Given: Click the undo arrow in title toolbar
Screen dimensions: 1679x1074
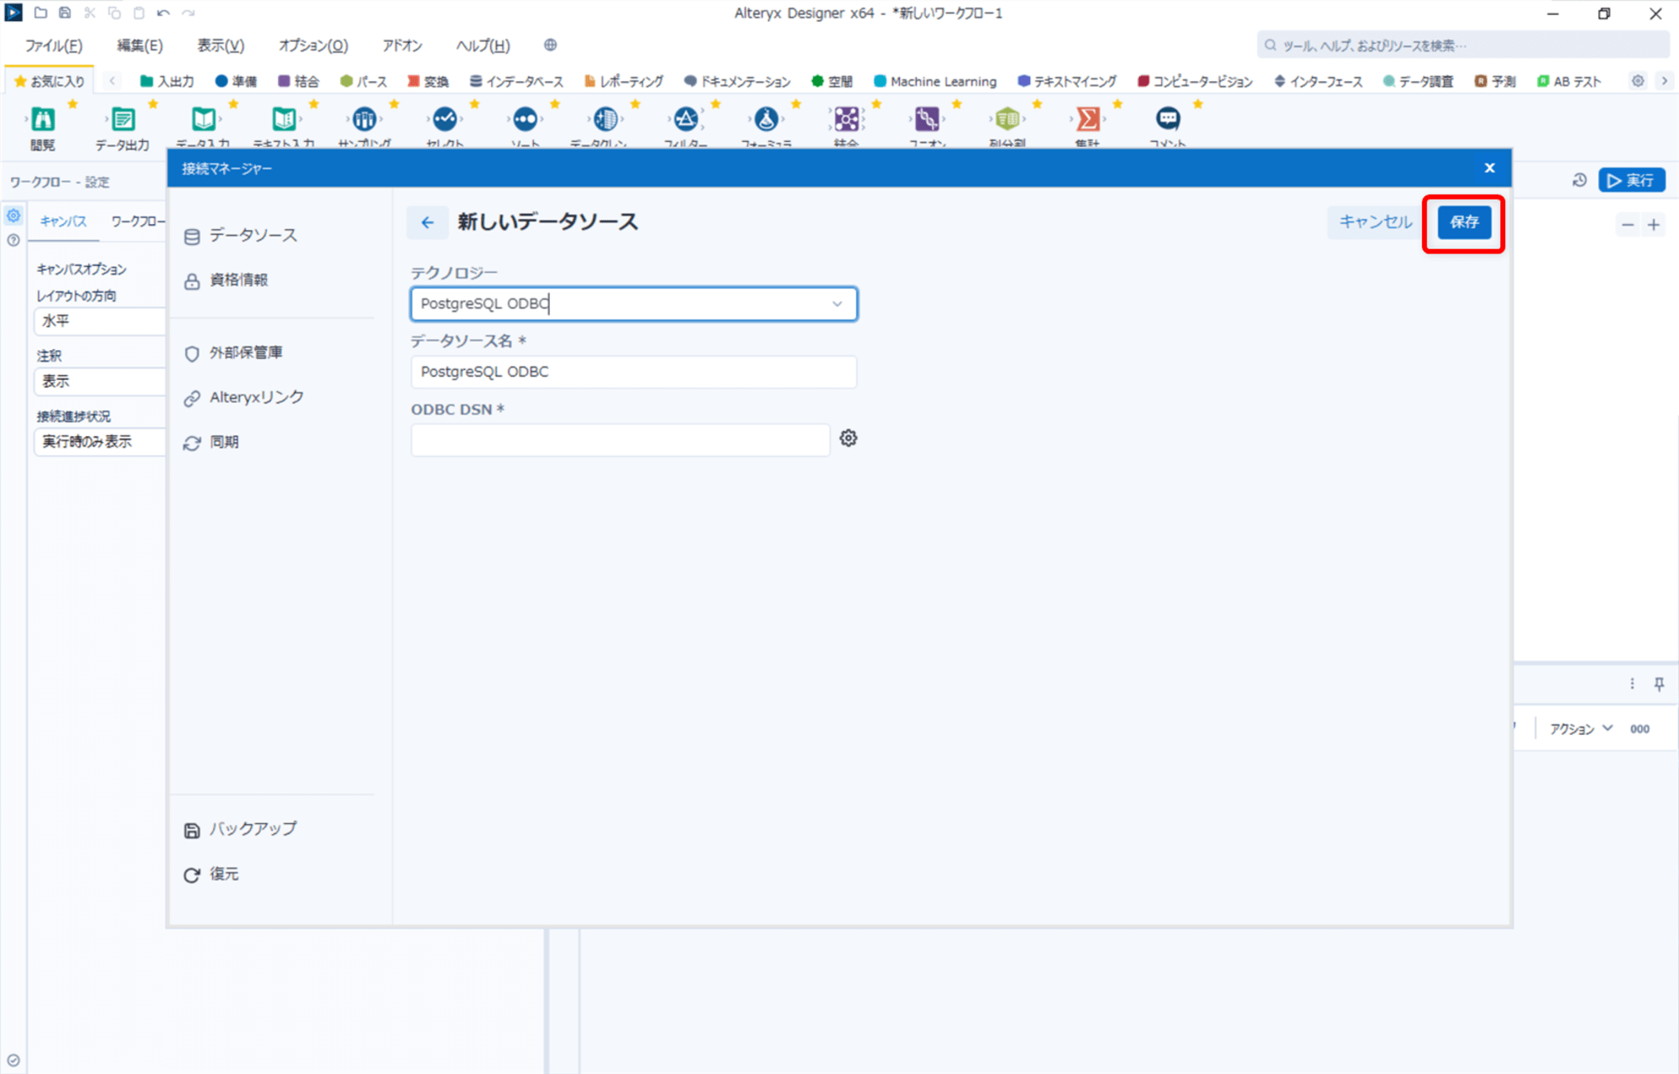Looking at the screenshot, I should click(164, 13).
